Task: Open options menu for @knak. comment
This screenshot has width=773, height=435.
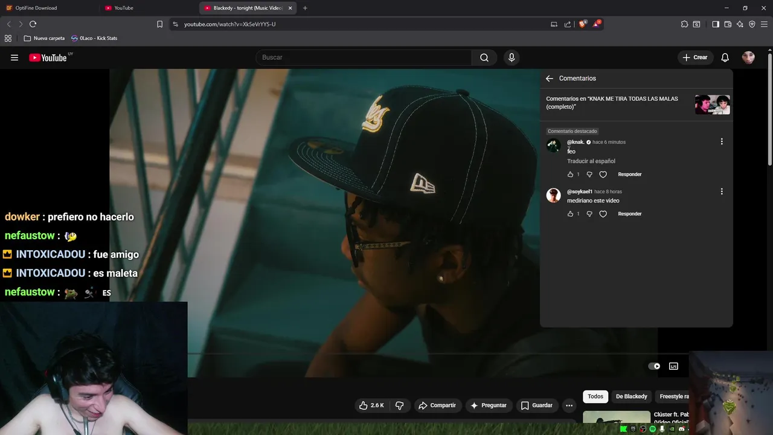Action: (722, 141)
